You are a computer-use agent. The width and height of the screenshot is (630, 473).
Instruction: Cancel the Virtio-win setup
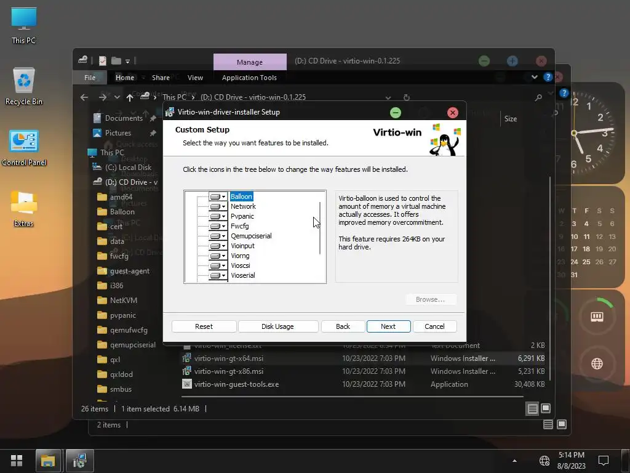[434, 326]
